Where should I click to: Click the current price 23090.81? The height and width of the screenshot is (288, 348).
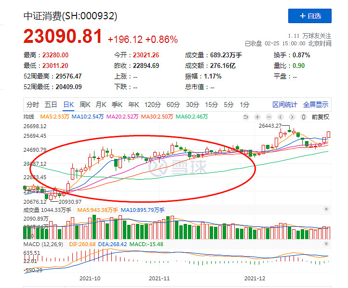click(x=63, y=36)
